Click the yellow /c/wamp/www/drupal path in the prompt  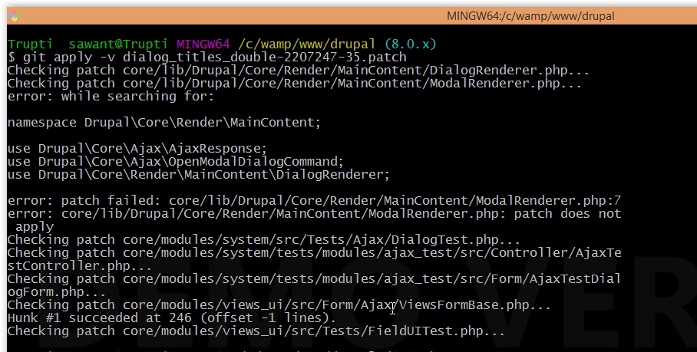(x=307, y=44)
